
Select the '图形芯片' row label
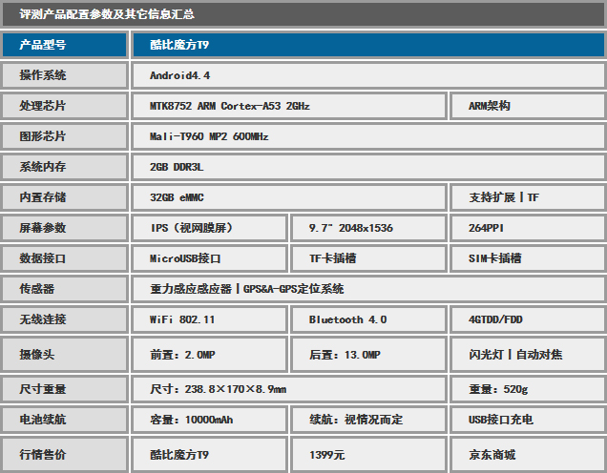(65, 136)
